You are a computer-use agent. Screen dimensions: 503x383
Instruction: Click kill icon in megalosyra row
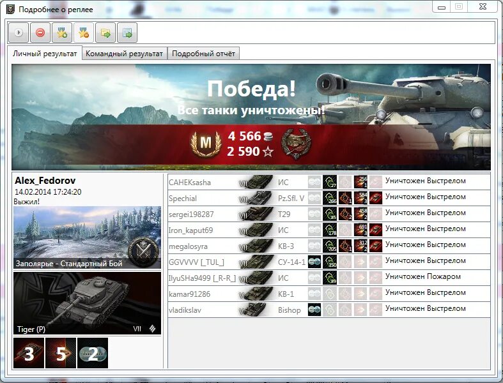click(x=376, y=246)
